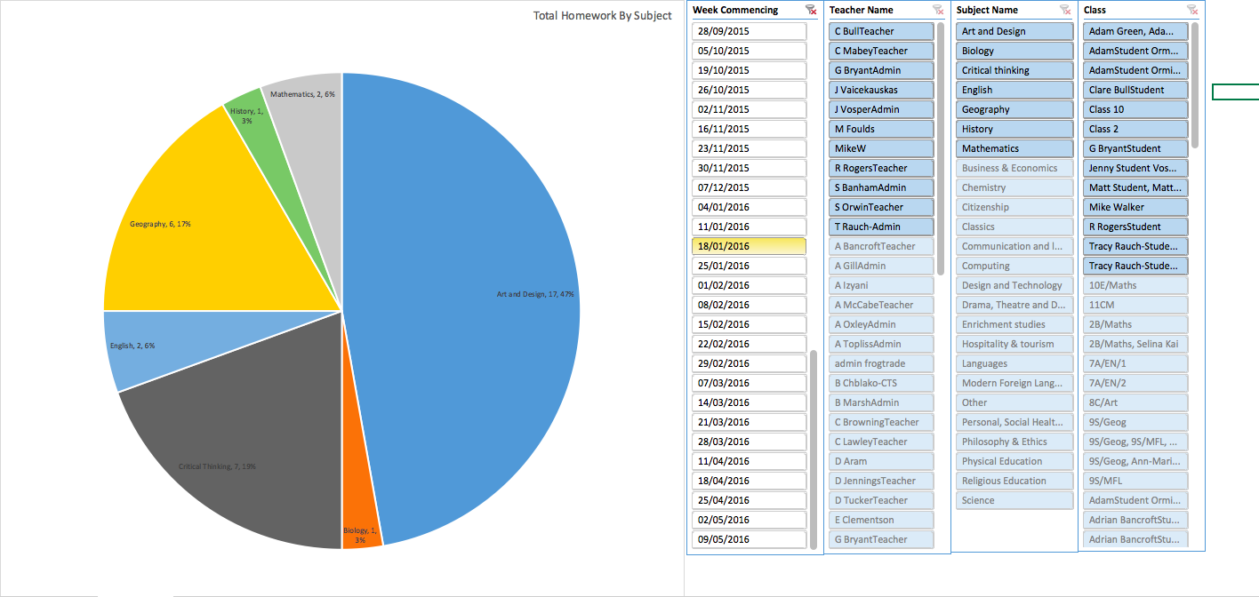The height and width of the screenshot is (597, 1259).
Task: Select Class 2 in Class slicer
Action: pos(1135,129)
